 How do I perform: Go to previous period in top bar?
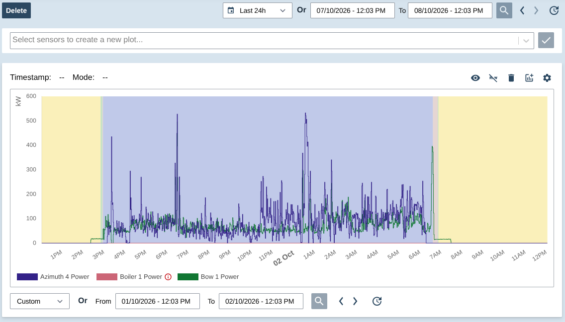pos(522,10)
